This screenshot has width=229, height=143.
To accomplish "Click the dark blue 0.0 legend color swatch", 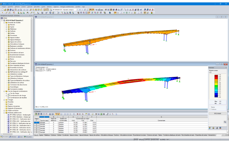I will 216,96.
